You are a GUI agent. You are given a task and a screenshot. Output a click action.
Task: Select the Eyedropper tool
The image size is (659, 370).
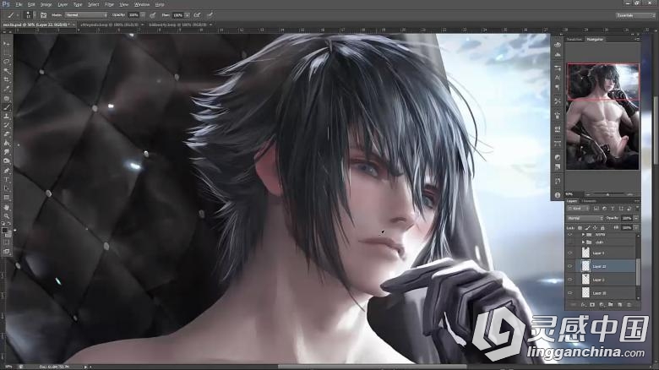click(6, 89)
